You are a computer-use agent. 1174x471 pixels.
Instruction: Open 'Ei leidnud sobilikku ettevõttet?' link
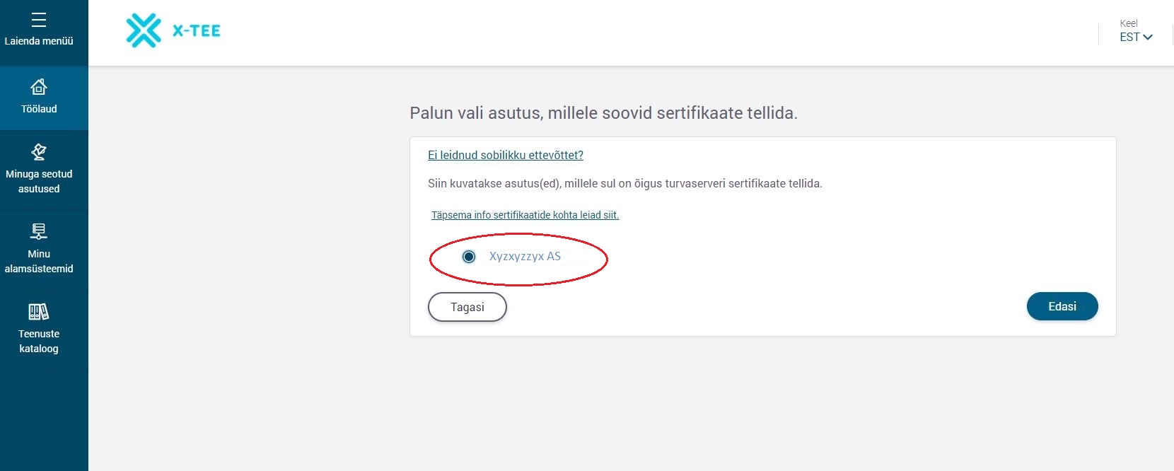click(x=506, y=156)
